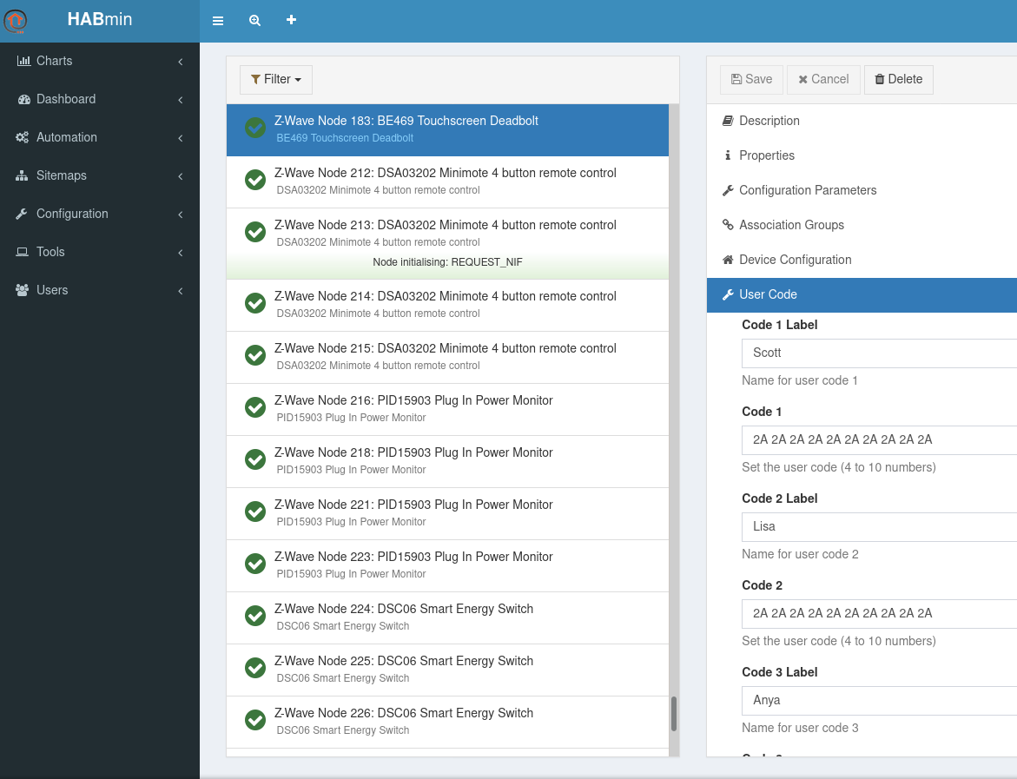Open the Configuration Parameters section
Screen dimensions: 1017x779
pyautogui.click(x=808, y=190)
